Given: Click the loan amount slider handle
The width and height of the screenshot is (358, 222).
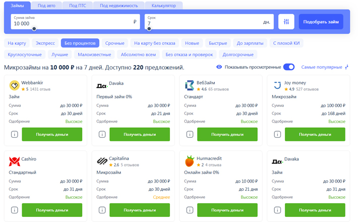Looking at the screenshot, I should [x=34, y=29].
